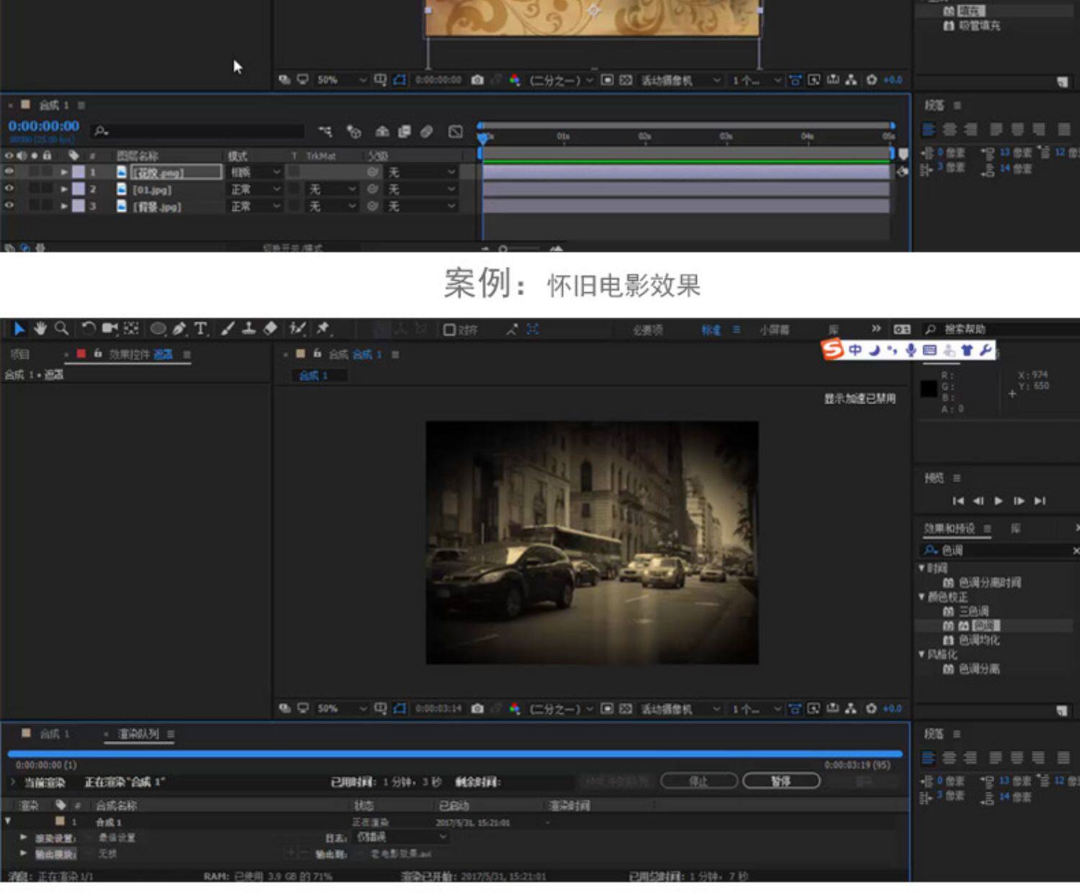Click the blue render progress bar

[454, 753]
